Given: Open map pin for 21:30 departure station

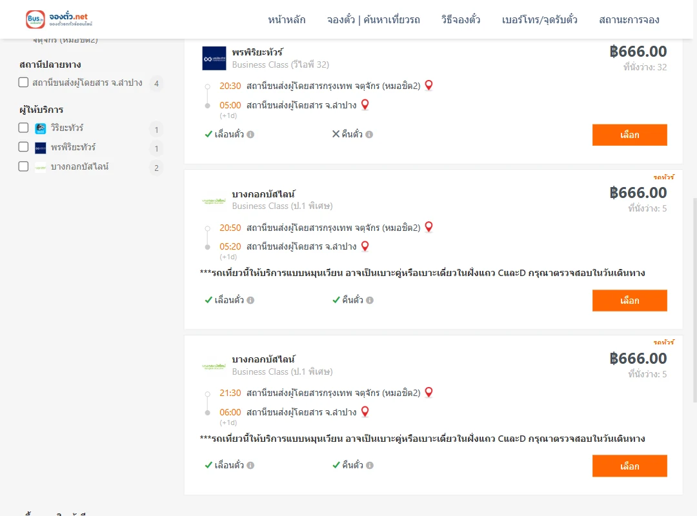Looking at the screenshot, I should click(x=429, y=392).
